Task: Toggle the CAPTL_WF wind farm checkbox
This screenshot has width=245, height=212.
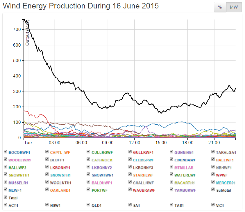Action: click(x=47, y=152)
